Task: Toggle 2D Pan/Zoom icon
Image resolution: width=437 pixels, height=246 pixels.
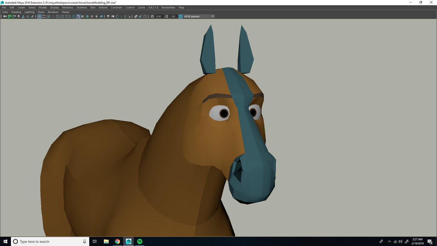Action: [x=28, y=16]
